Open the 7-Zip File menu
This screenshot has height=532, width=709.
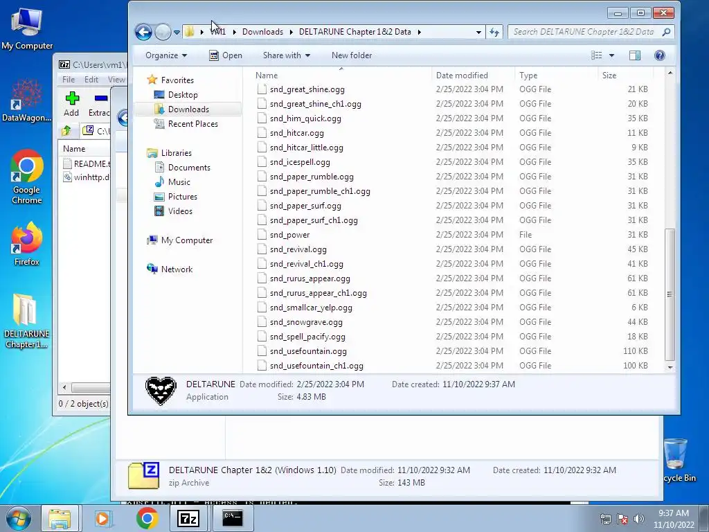coord(69,80)
